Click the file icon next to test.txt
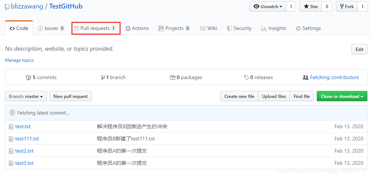Viewport: 370px width, 177px height. click(x=11, y=127)
